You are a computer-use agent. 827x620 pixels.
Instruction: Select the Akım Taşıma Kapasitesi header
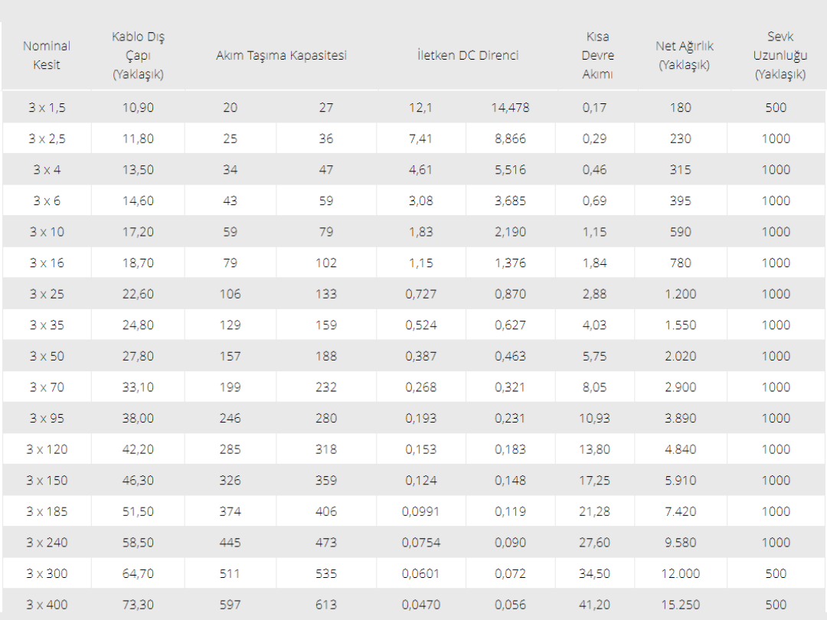(281, 55)
